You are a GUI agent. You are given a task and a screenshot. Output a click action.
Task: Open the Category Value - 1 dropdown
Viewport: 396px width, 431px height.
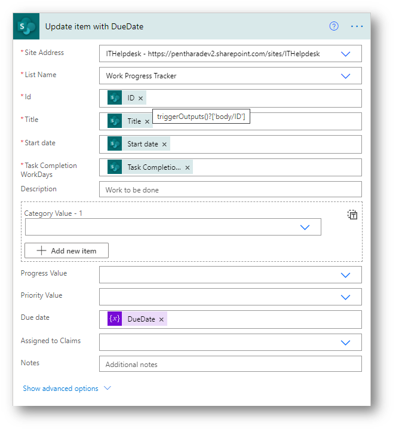305,227
